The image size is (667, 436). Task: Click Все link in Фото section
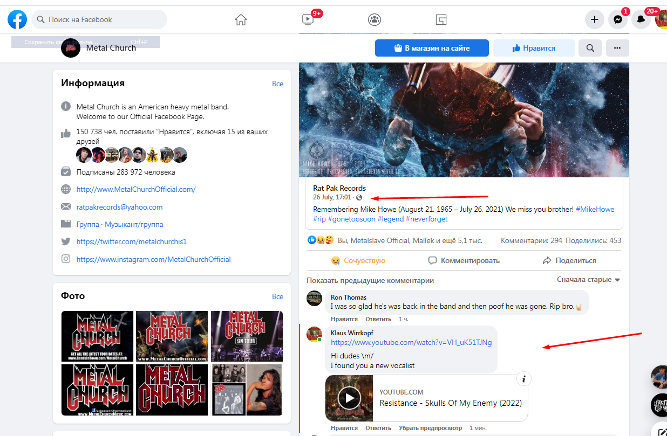(x=277, y=296)
